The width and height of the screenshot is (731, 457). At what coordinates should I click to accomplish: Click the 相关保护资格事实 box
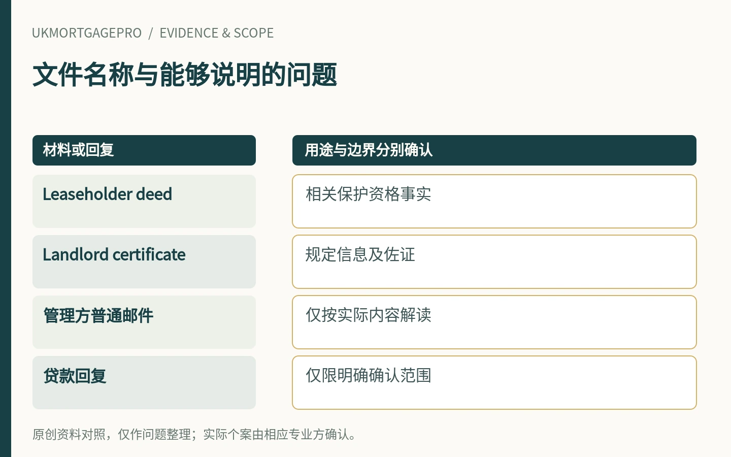point(494,201)
